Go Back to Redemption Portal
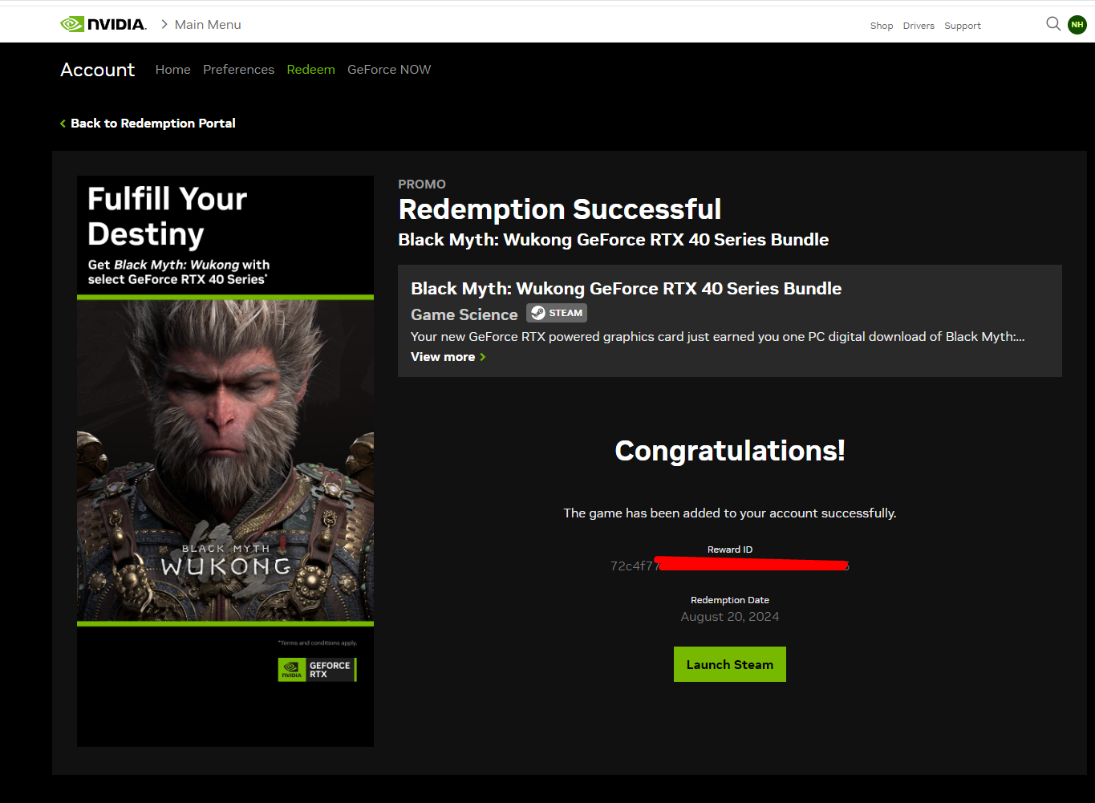 coord(152,123)
